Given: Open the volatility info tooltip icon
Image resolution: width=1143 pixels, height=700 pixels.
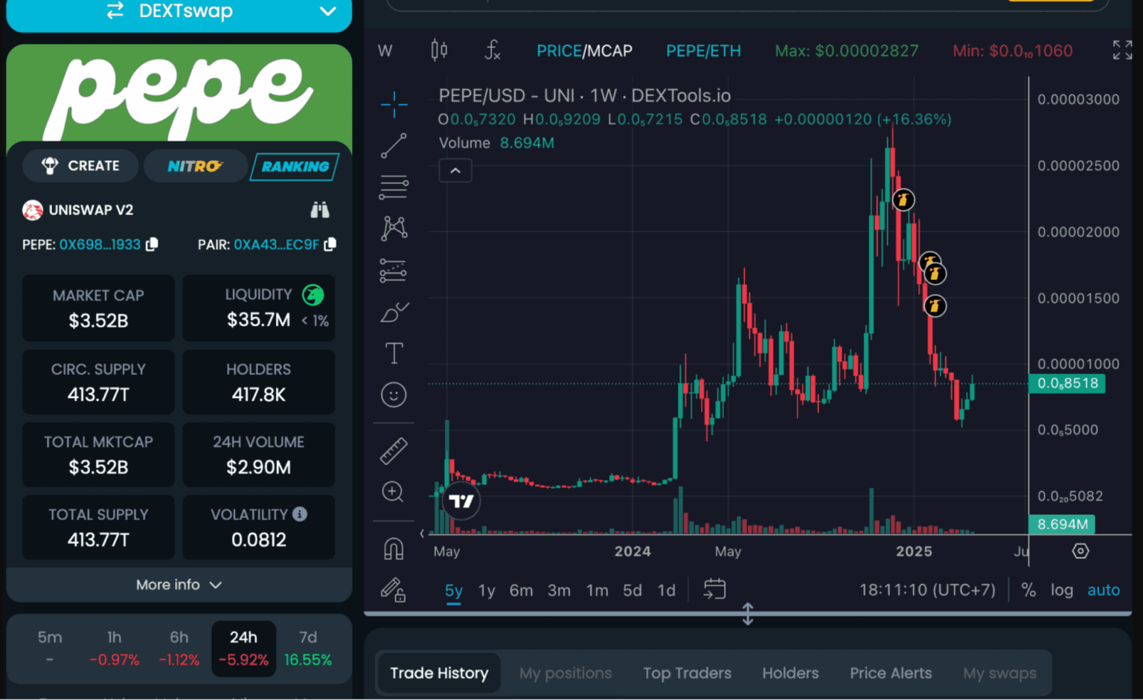Looking at the screenshot, I should pyautogui.click(x=300, y=514).
